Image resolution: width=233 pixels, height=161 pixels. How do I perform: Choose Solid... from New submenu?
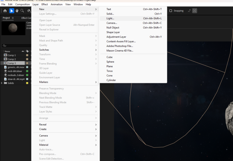(133, 14)
